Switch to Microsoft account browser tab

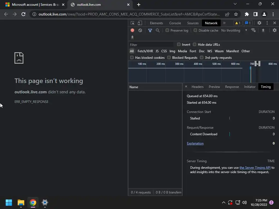click(34, 5)
